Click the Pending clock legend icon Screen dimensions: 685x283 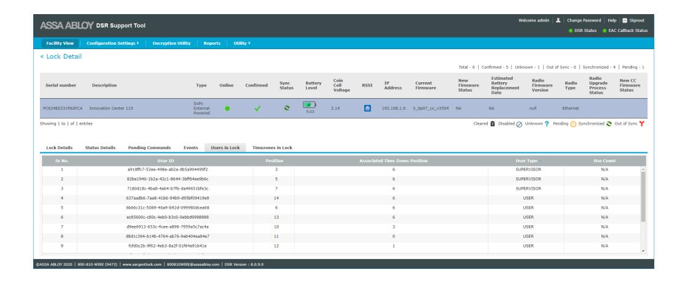pos(573,123)
